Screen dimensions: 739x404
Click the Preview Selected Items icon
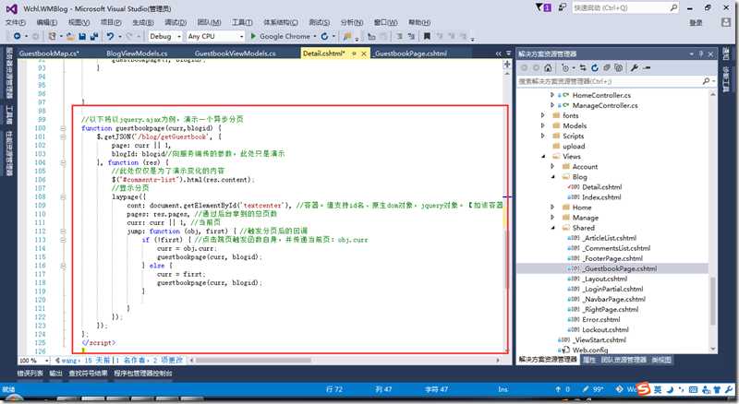click(x=647, y=68)
